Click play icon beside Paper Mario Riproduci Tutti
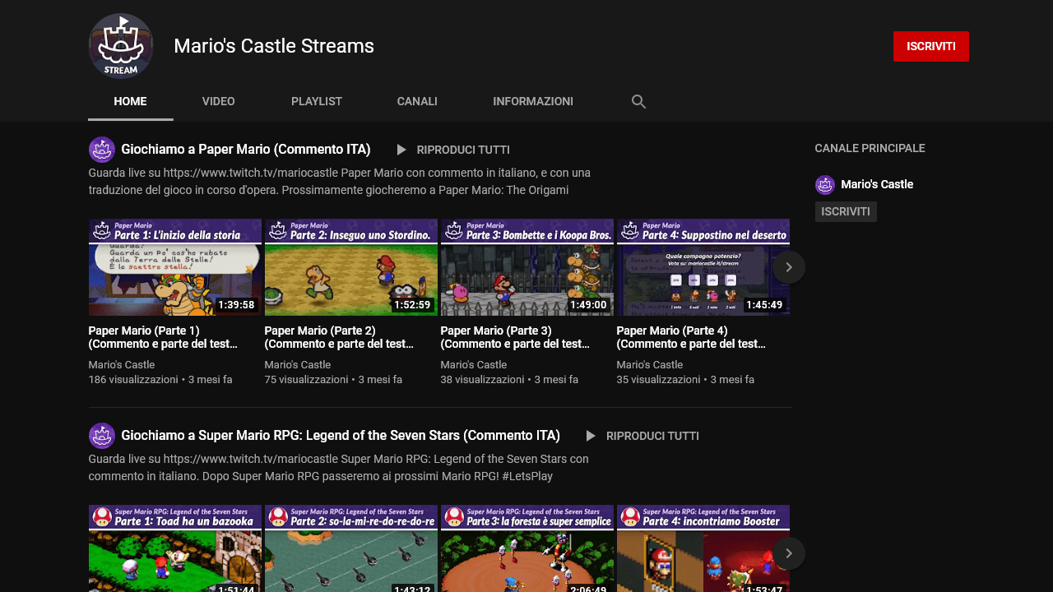 click(x=401, y=150)
